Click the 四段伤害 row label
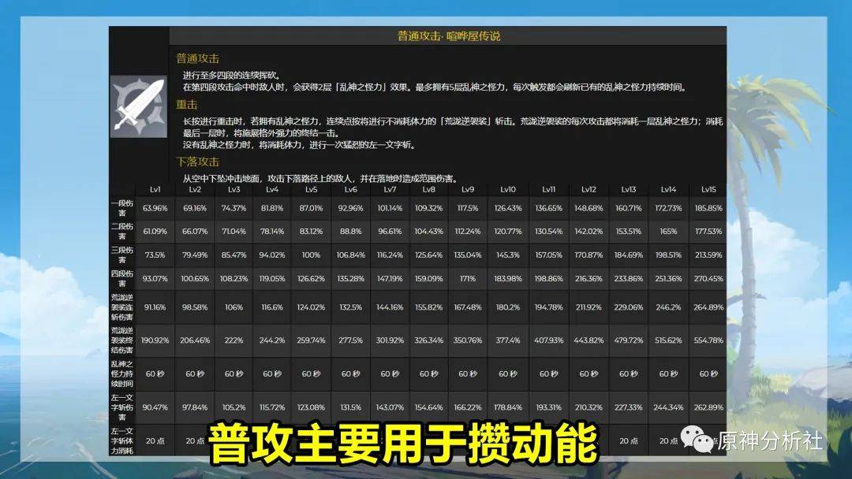852x479 pixels. click(122, 278)
